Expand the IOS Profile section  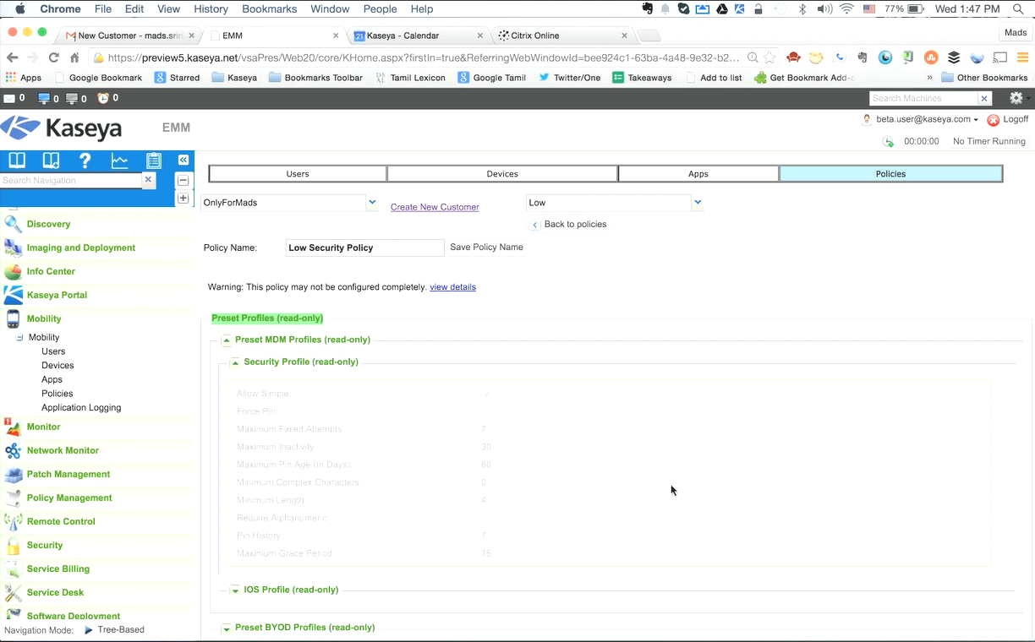[235, 590]
